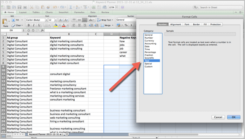Click the Increase Indent icon
This screenshot has width=245, height=139.
(x=96, y=25)
